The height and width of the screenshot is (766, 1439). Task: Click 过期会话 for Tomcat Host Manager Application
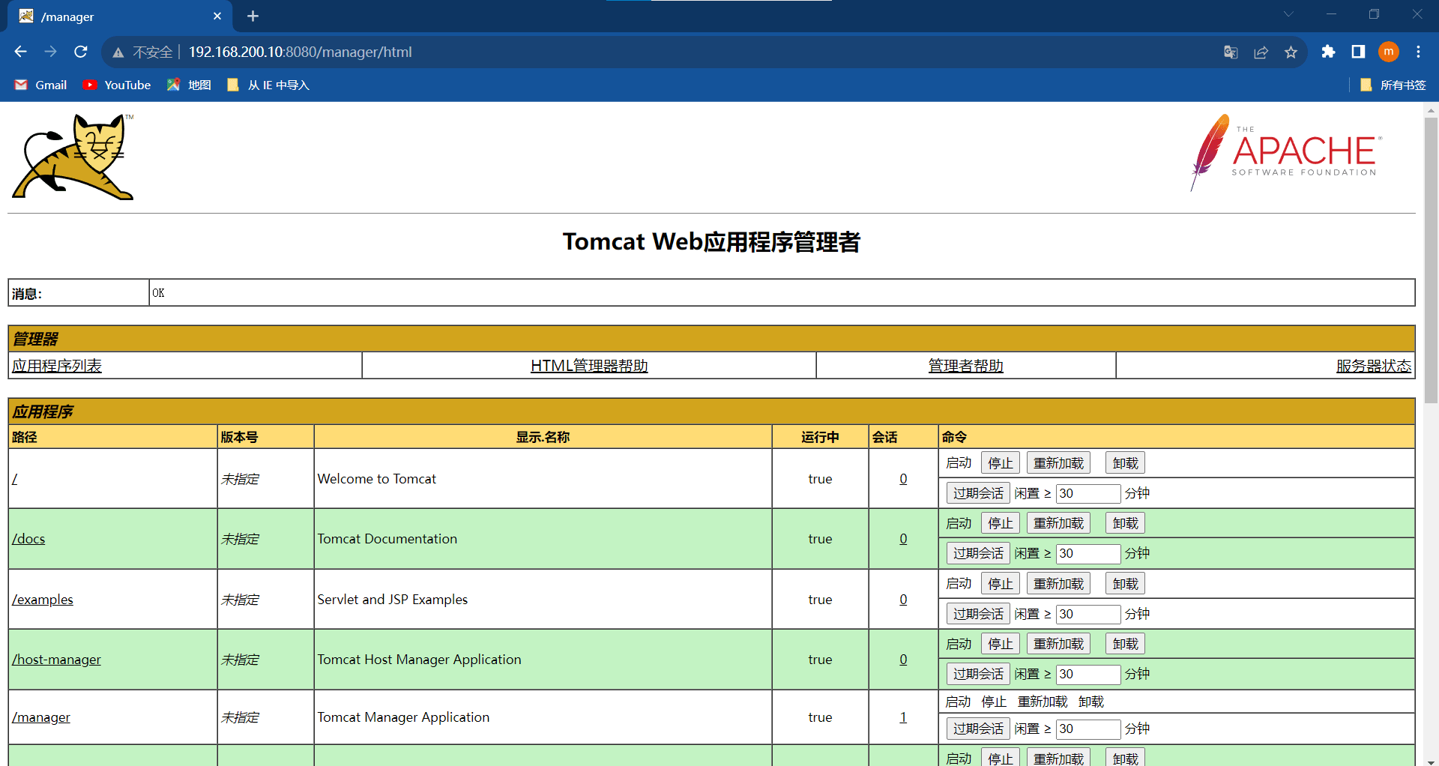(x=978, y=674)
